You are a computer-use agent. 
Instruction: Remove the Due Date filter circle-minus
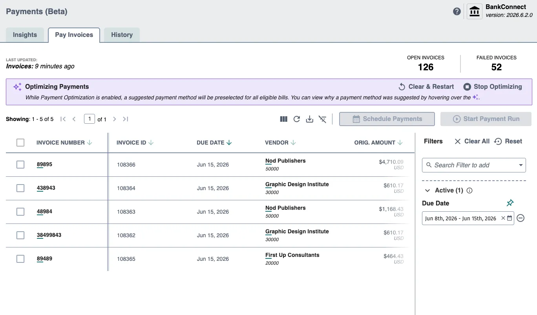[521, 218]
